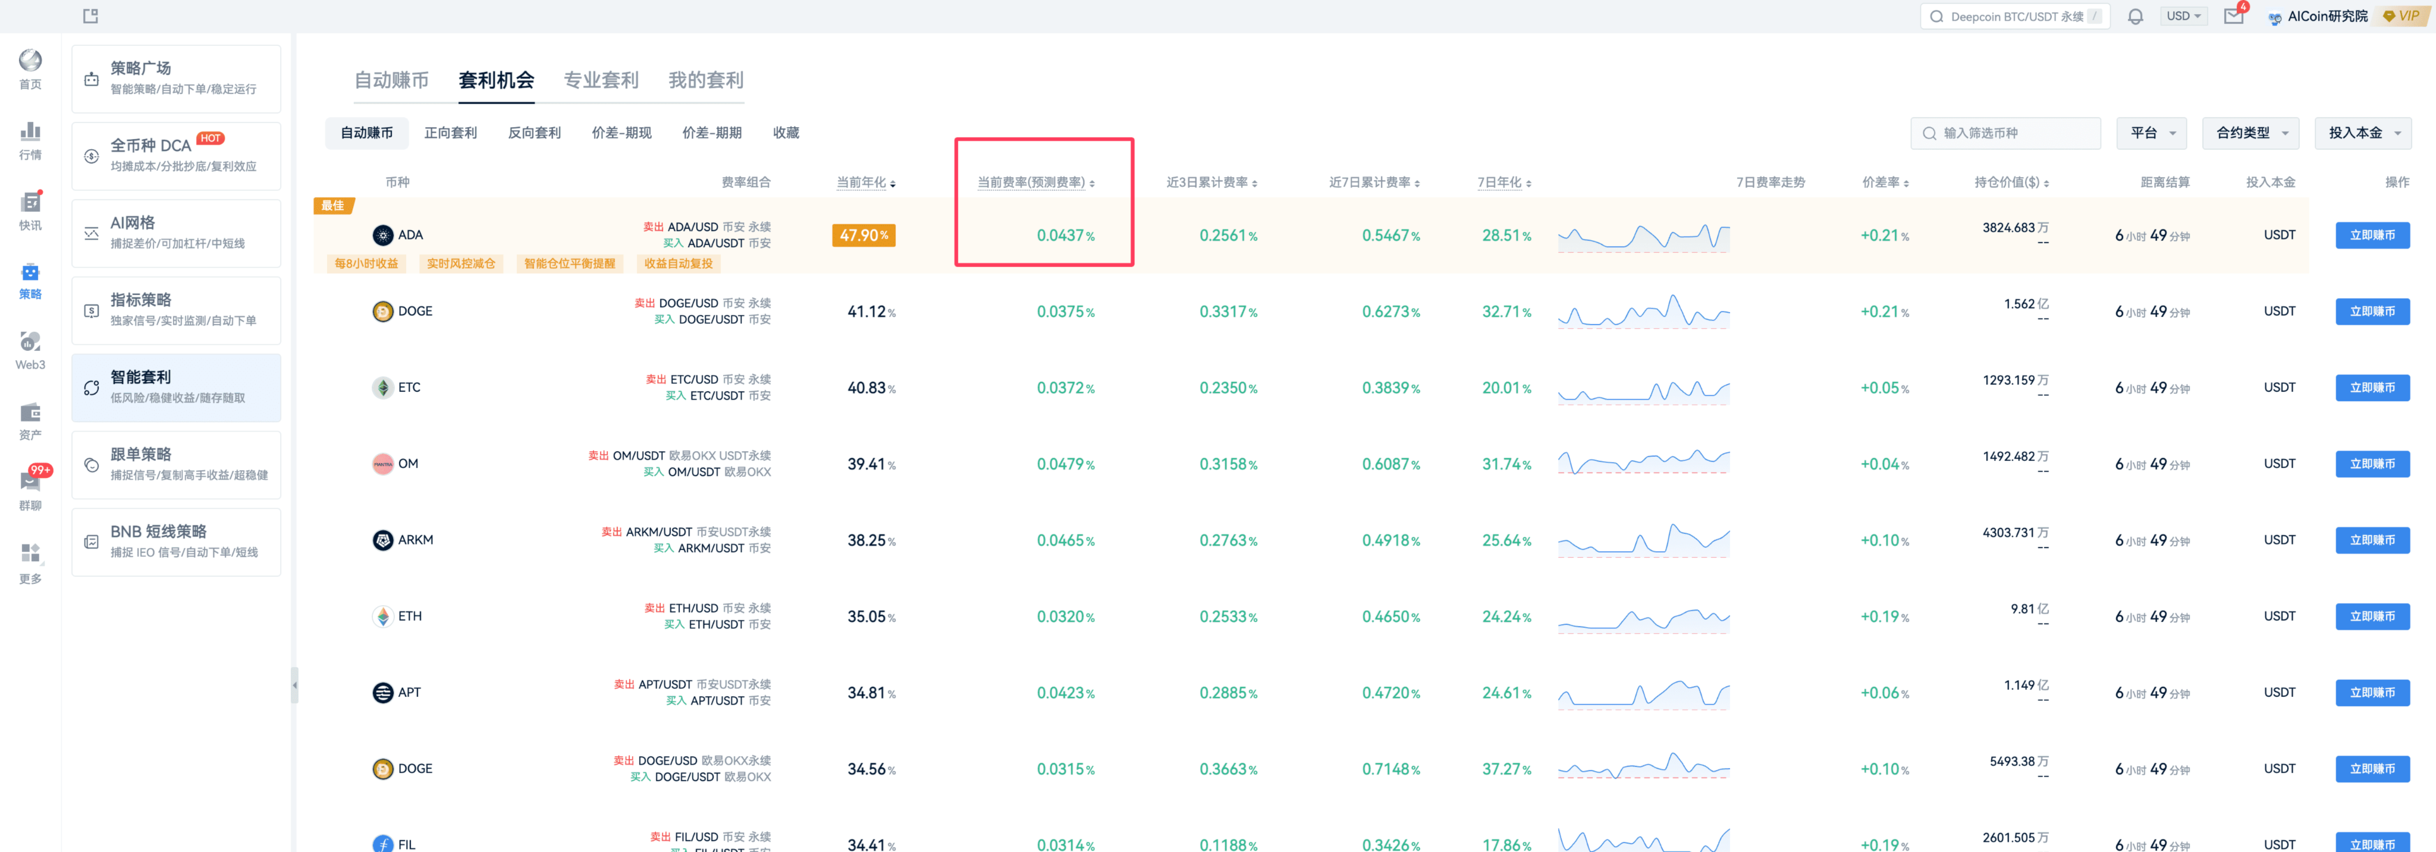Click the ADA 7-day rate trend chart

(x=1644, y=237)
